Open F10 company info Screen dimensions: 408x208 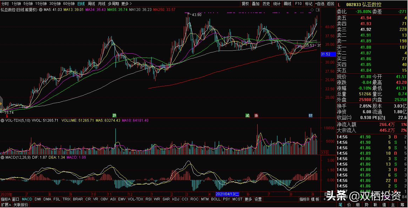click(x=298, y=4)
